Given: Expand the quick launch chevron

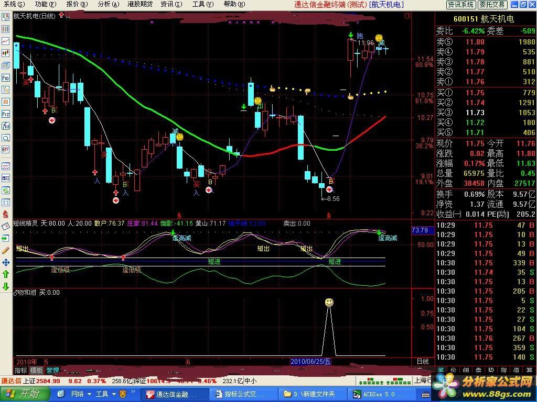Looking at the screenshot, I should tap(133, 392).
